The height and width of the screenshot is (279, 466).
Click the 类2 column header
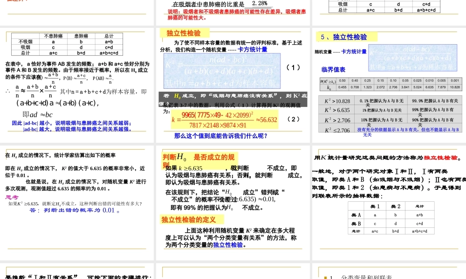pyautogui.click(x=395, y=206)
